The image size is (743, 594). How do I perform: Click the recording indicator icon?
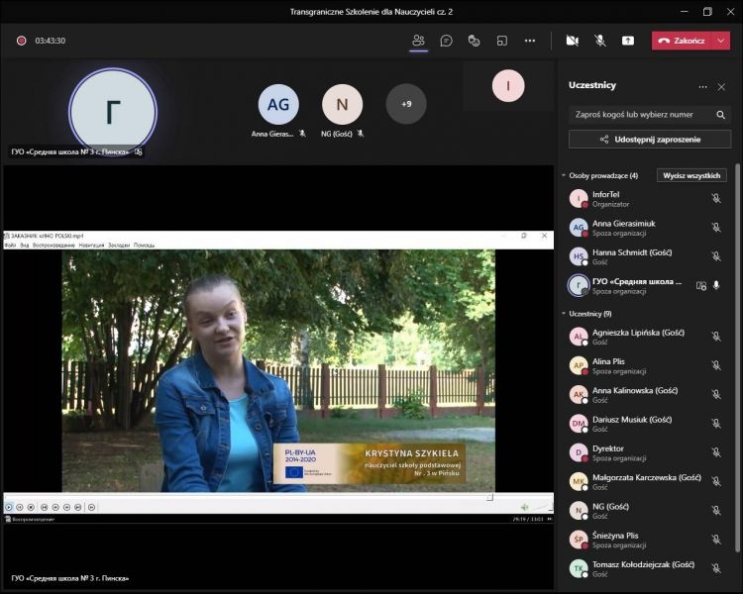click(x=21, y=41)
